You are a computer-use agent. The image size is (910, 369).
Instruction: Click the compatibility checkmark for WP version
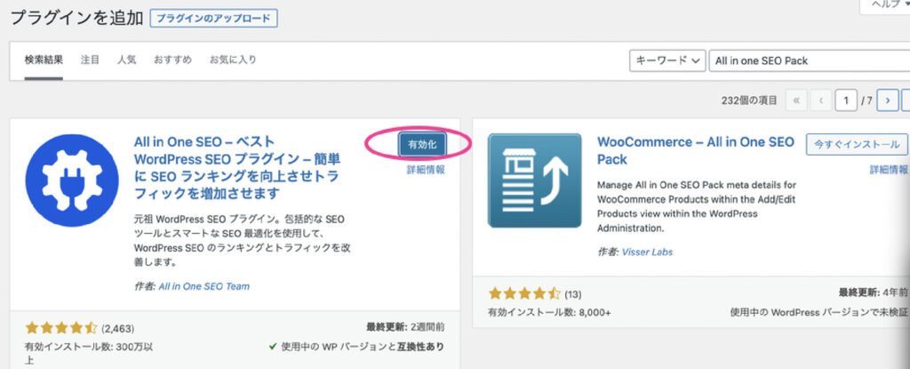click(x=273, y=347)
